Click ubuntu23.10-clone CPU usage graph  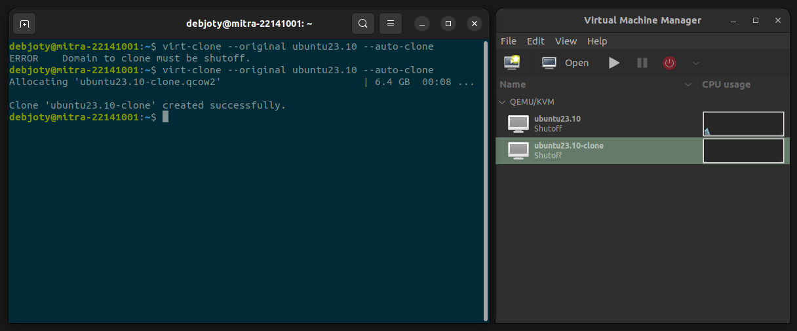click(743, 150)
